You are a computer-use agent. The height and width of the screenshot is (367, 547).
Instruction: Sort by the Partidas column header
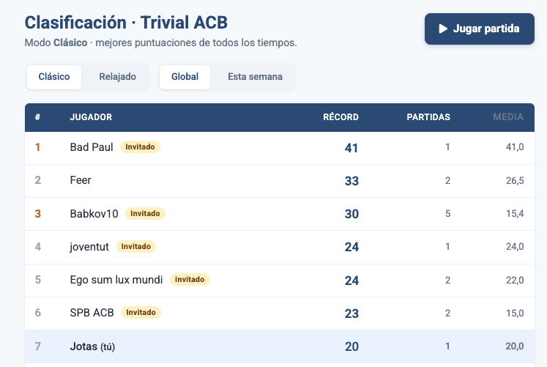pyautogui.click(x=428, y=117)
